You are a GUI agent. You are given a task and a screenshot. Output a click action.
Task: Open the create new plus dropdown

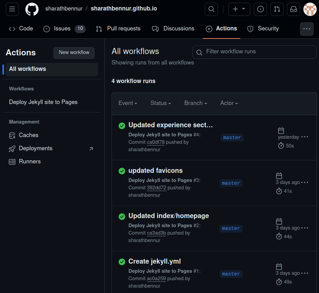pos(239,9)
